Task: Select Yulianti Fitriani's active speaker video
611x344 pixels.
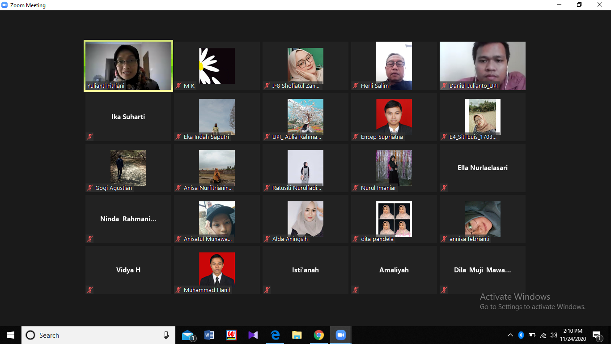Action: point(128,65)
